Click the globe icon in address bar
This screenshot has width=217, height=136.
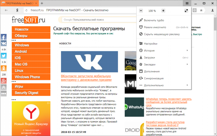coord(195,10)
